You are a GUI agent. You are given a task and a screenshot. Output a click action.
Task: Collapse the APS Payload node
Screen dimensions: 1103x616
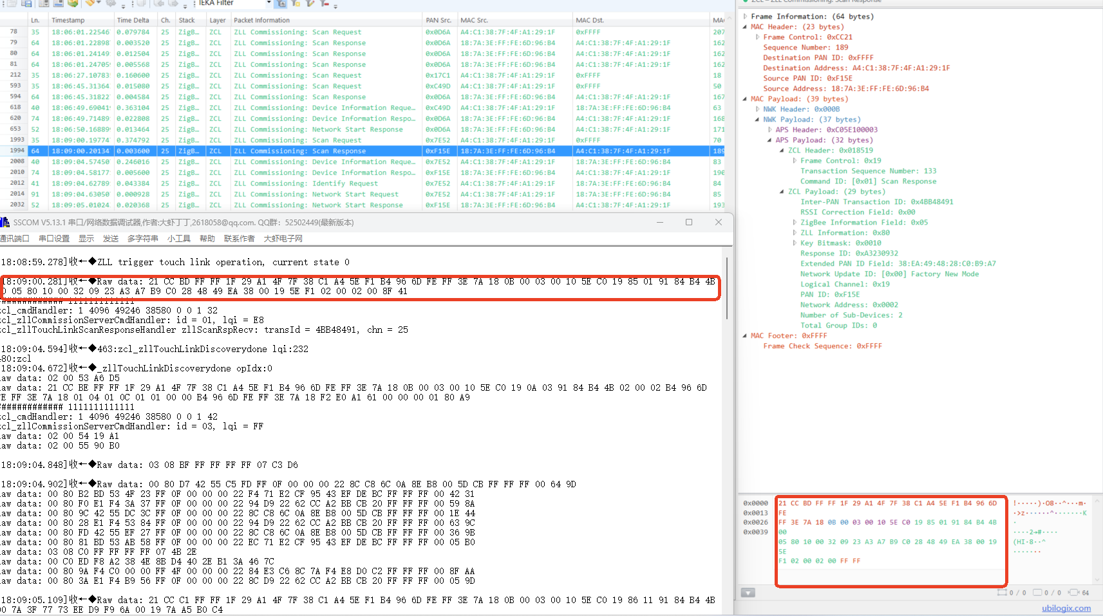point(770,140)
